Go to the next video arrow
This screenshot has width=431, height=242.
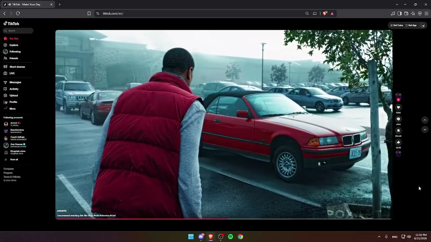(425, 129)
